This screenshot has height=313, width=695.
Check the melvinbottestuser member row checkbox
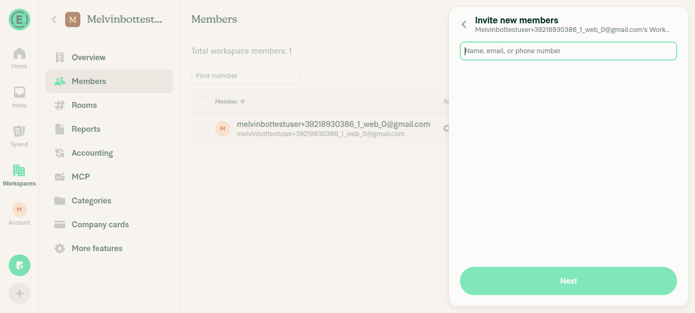pyautogui.click(x=203, y=129)
